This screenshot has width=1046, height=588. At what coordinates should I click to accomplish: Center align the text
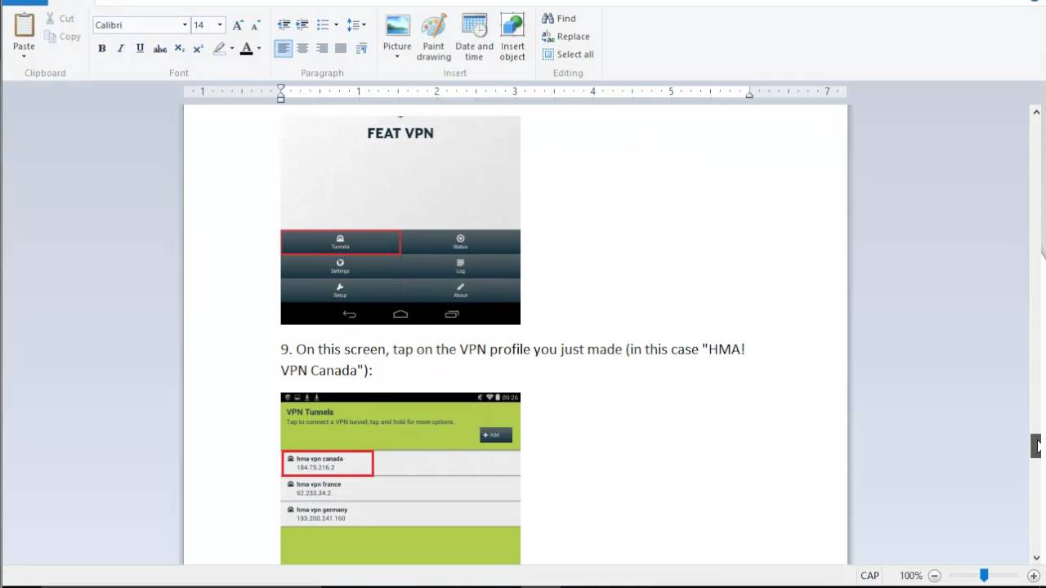click(302, 48)
